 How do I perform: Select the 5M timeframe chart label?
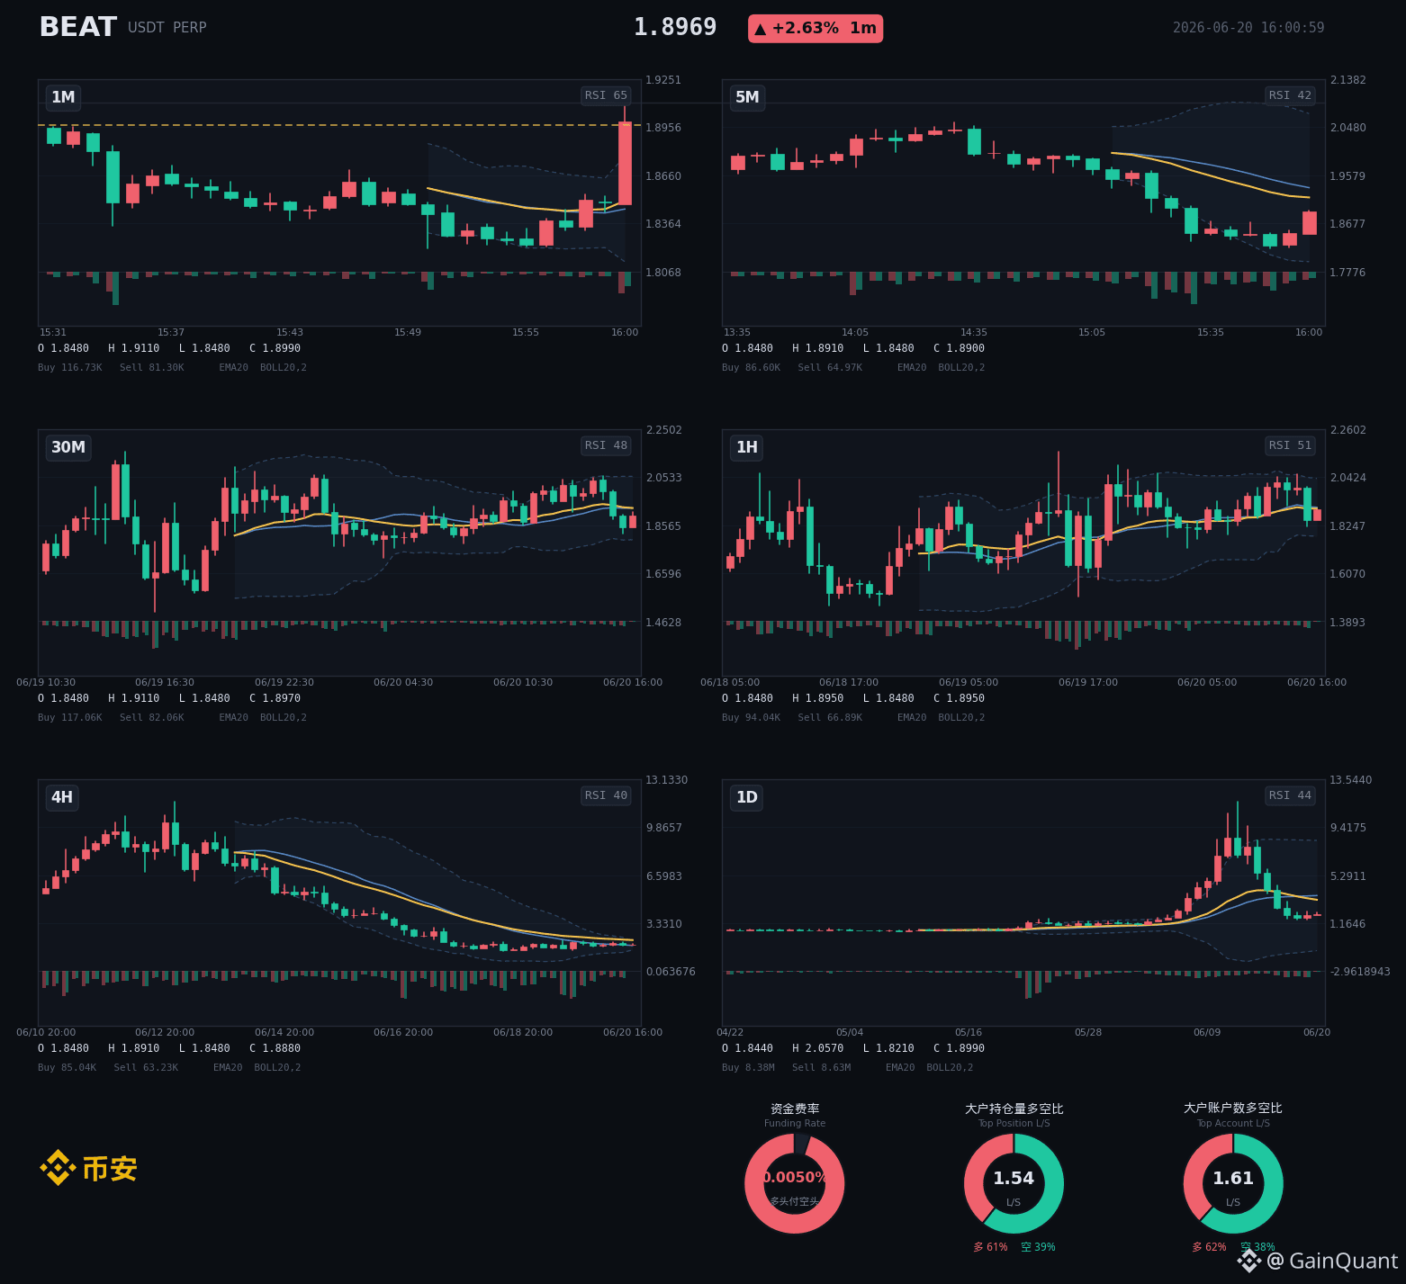pos(747,97)
